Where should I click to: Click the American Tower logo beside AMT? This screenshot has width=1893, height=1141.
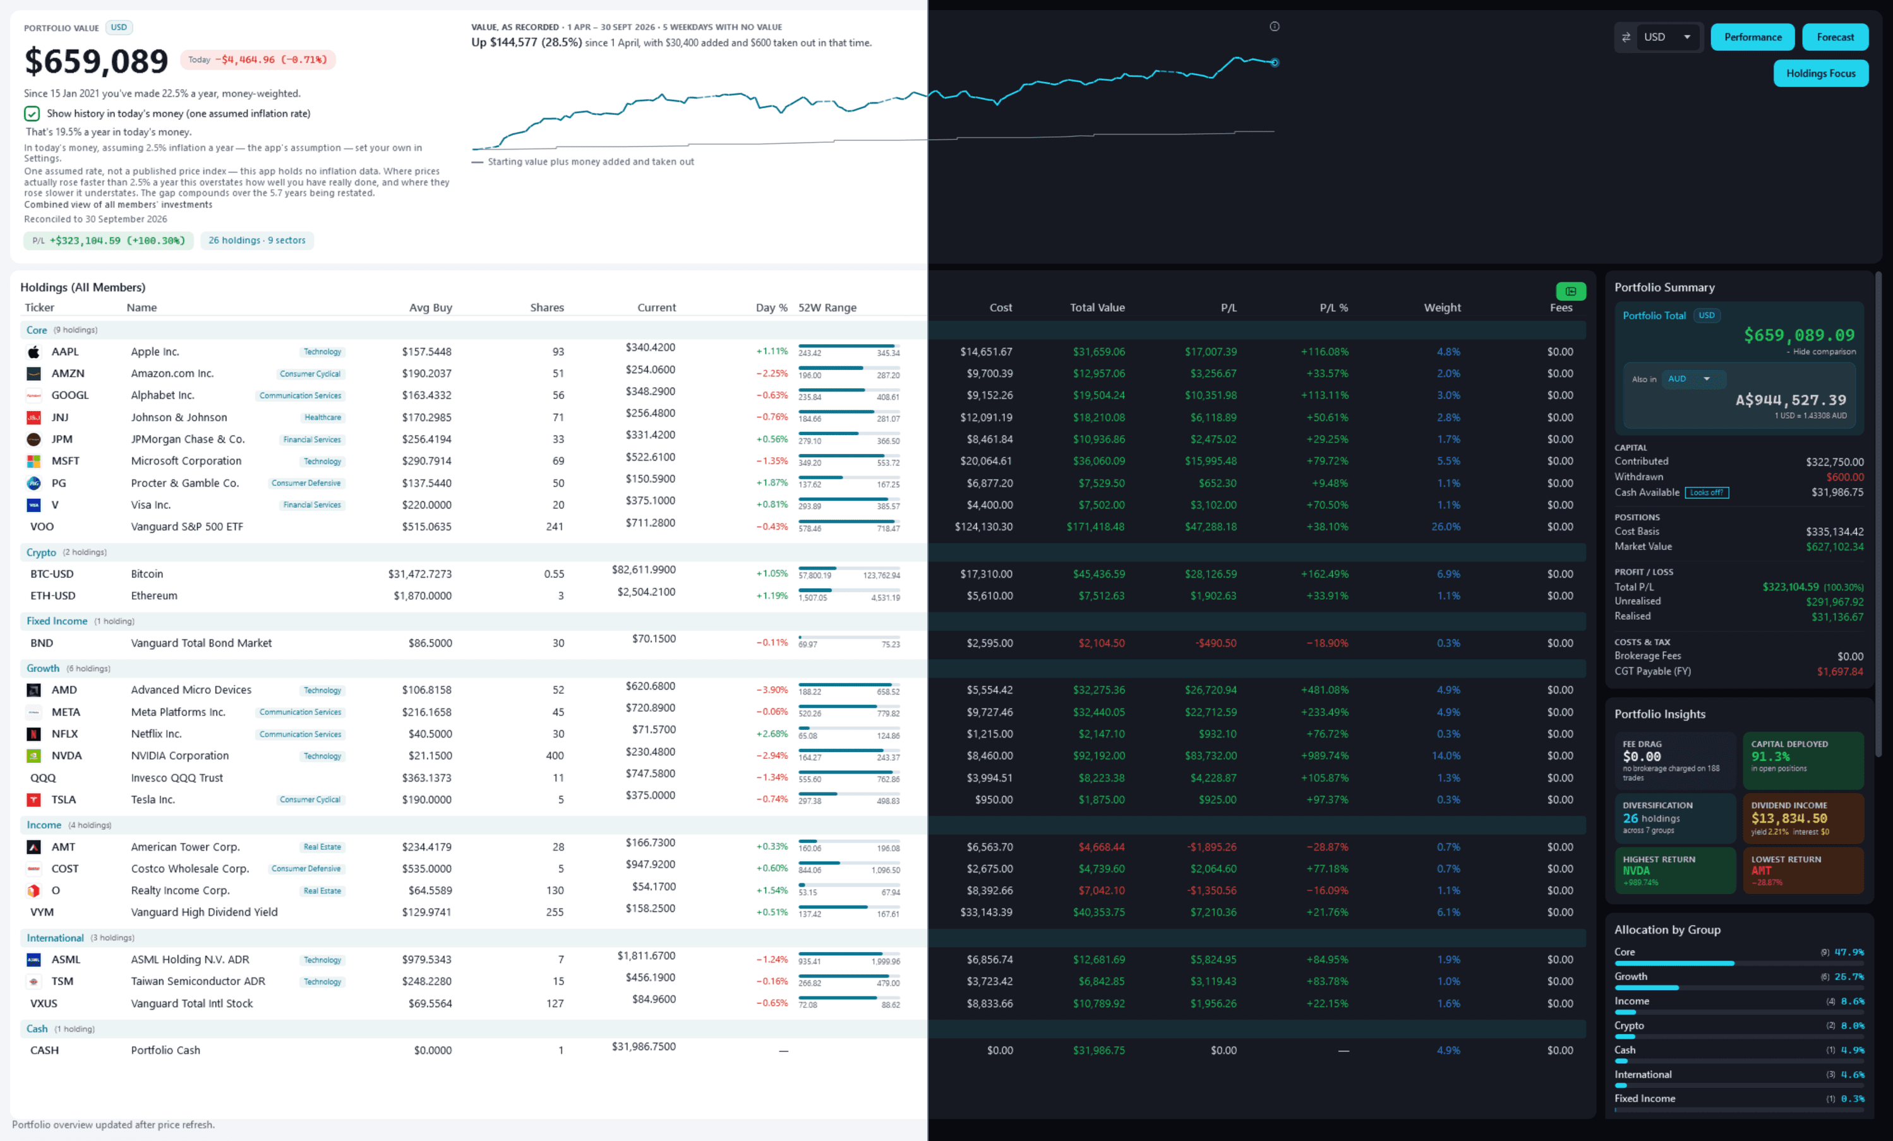pyautogui.click(x=34, y=847)
